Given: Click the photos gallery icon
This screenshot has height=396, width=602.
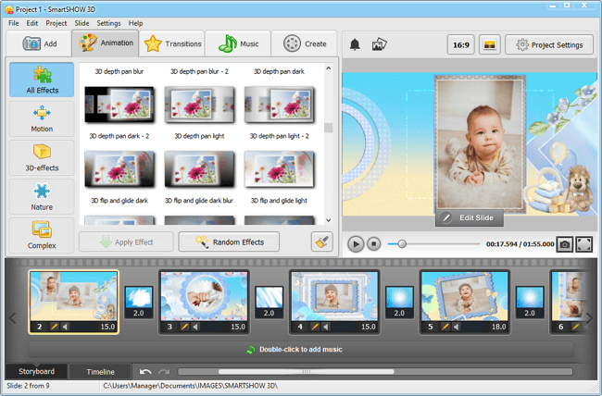Looking at the screenshot, I should (380, 45).
